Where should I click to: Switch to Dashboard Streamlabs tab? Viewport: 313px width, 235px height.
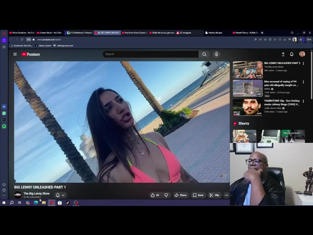[x=80, y=33]
